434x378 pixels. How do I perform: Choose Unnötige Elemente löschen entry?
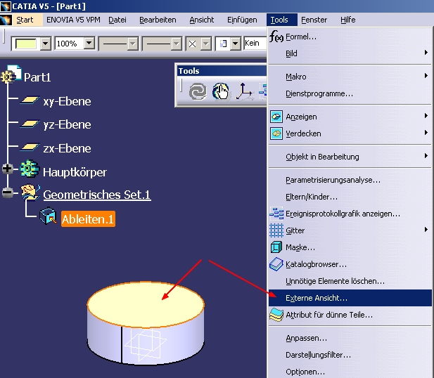point(350,281)
